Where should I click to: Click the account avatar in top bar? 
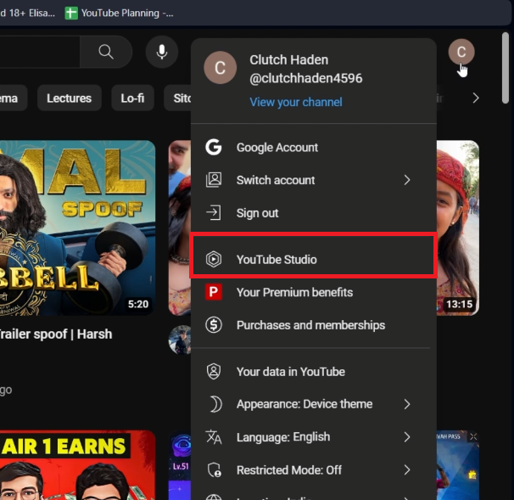click(x=461, y=52)
